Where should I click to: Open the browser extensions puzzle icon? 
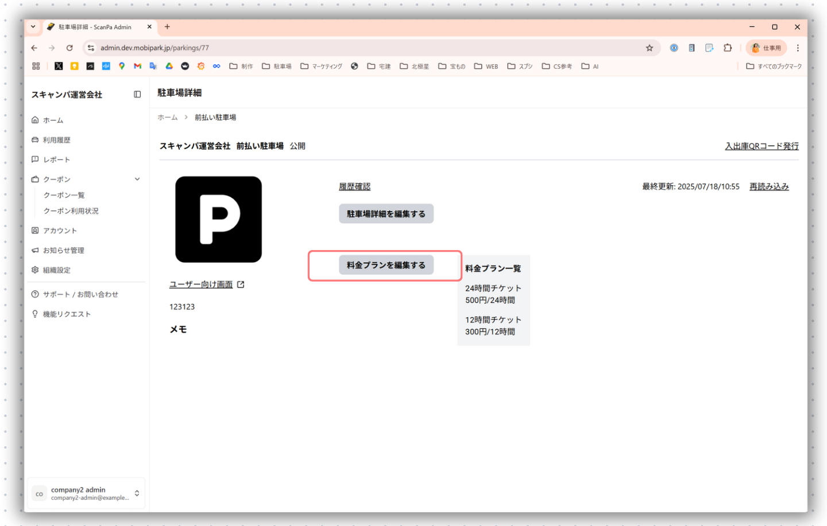(x=728, y=48)
